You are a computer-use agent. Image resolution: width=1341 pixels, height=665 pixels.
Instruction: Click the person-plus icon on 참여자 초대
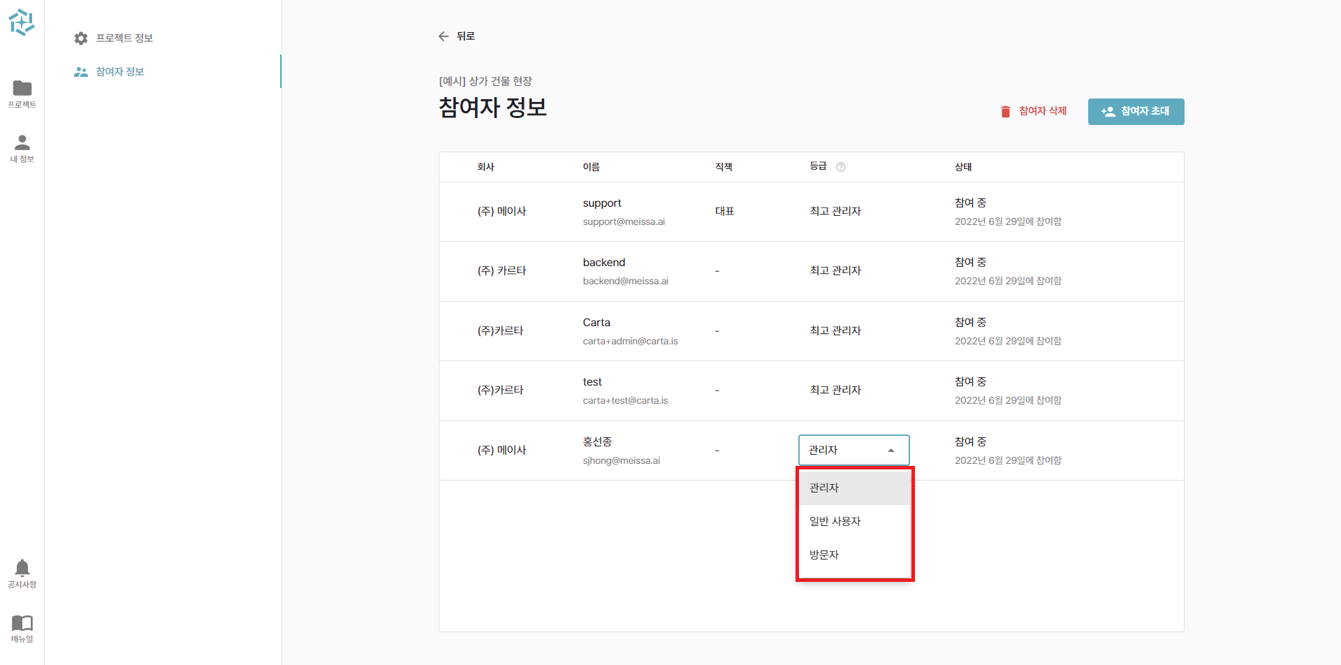(x=1109, y=111)
